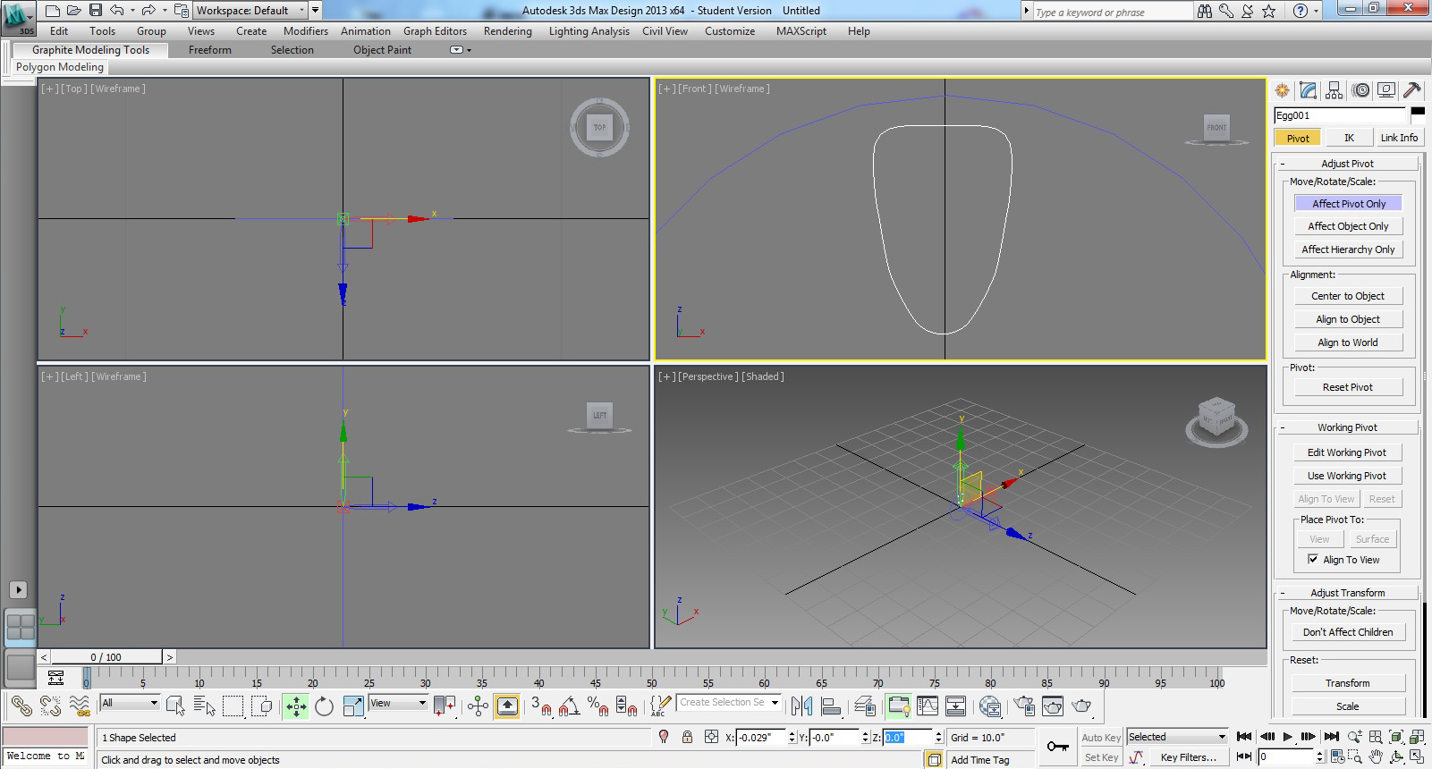1432x769 pixels.
Task: Click the Render Production teapot icon
Action: (x=1081, y=706)
